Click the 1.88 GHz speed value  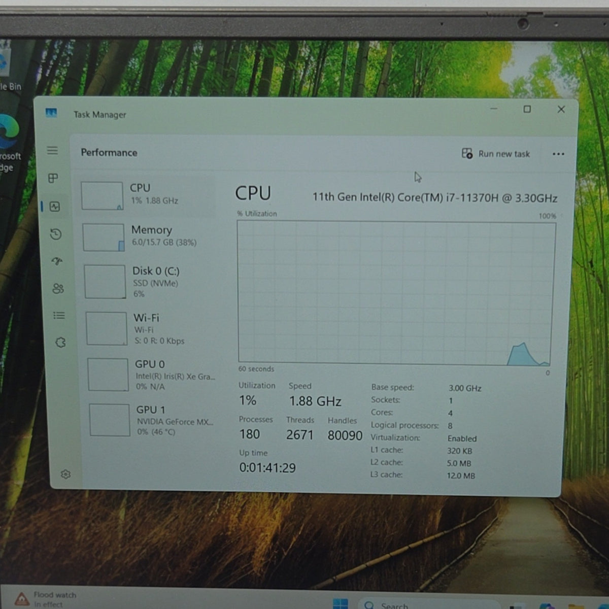(x=315, y=401)
